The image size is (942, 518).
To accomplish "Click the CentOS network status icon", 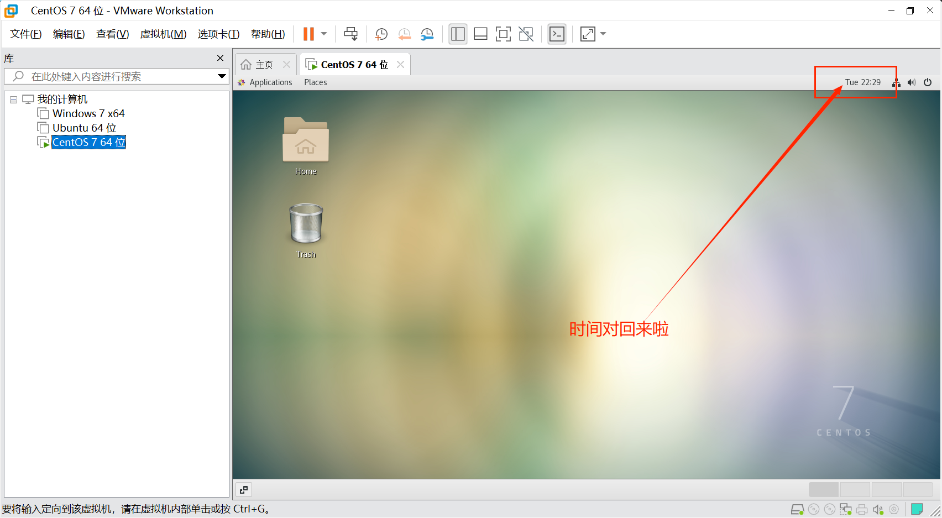I will [x=896, y=82].
